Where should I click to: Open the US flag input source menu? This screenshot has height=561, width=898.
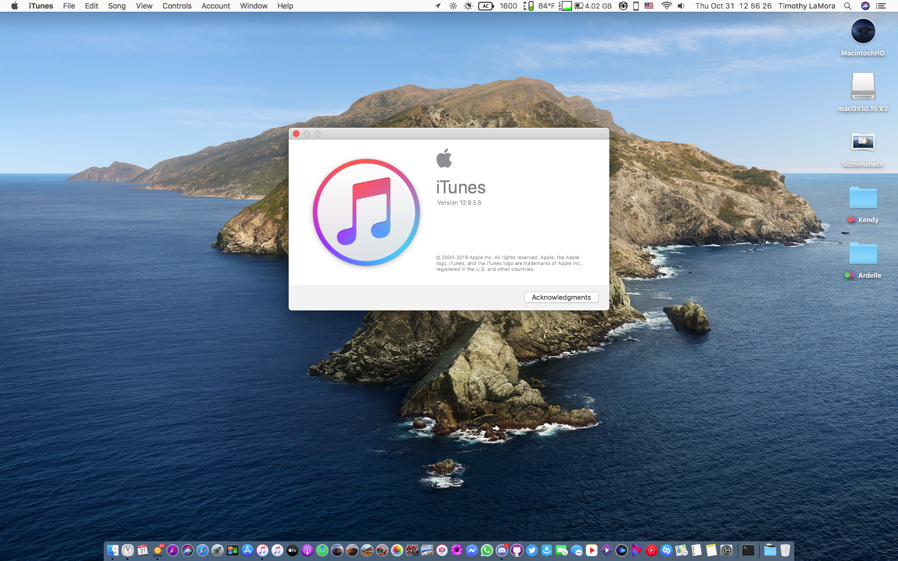tap(649, 6)
